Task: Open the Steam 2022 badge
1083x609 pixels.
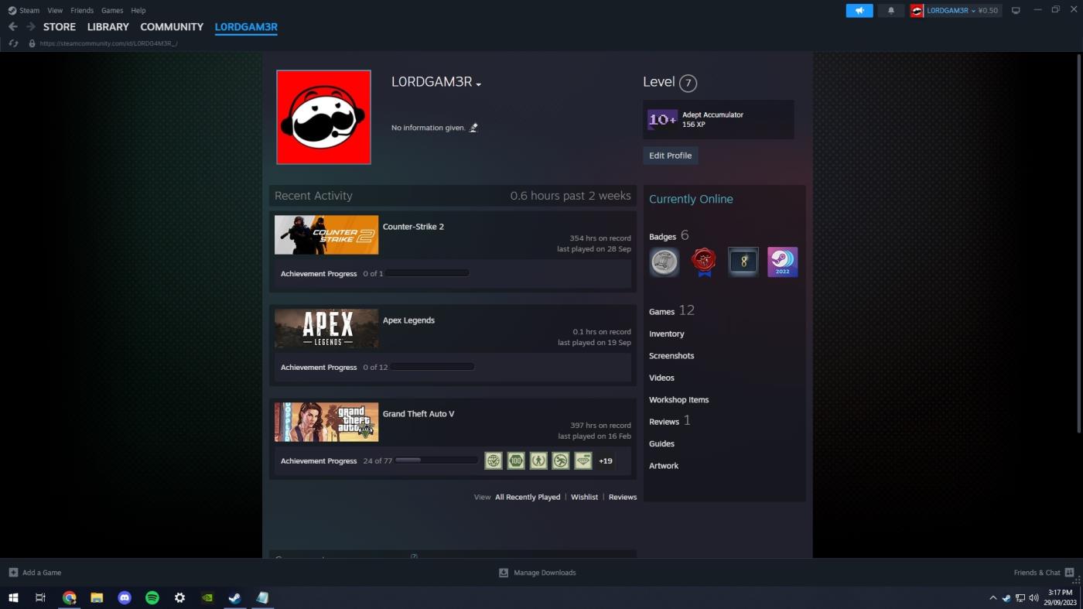Action: [x=782, y=262]
